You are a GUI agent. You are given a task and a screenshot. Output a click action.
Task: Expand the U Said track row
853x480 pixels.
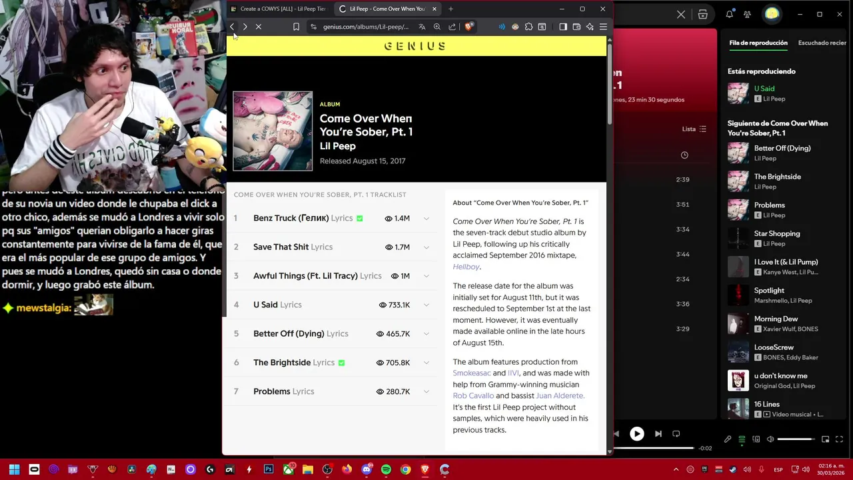click(426, 305)
